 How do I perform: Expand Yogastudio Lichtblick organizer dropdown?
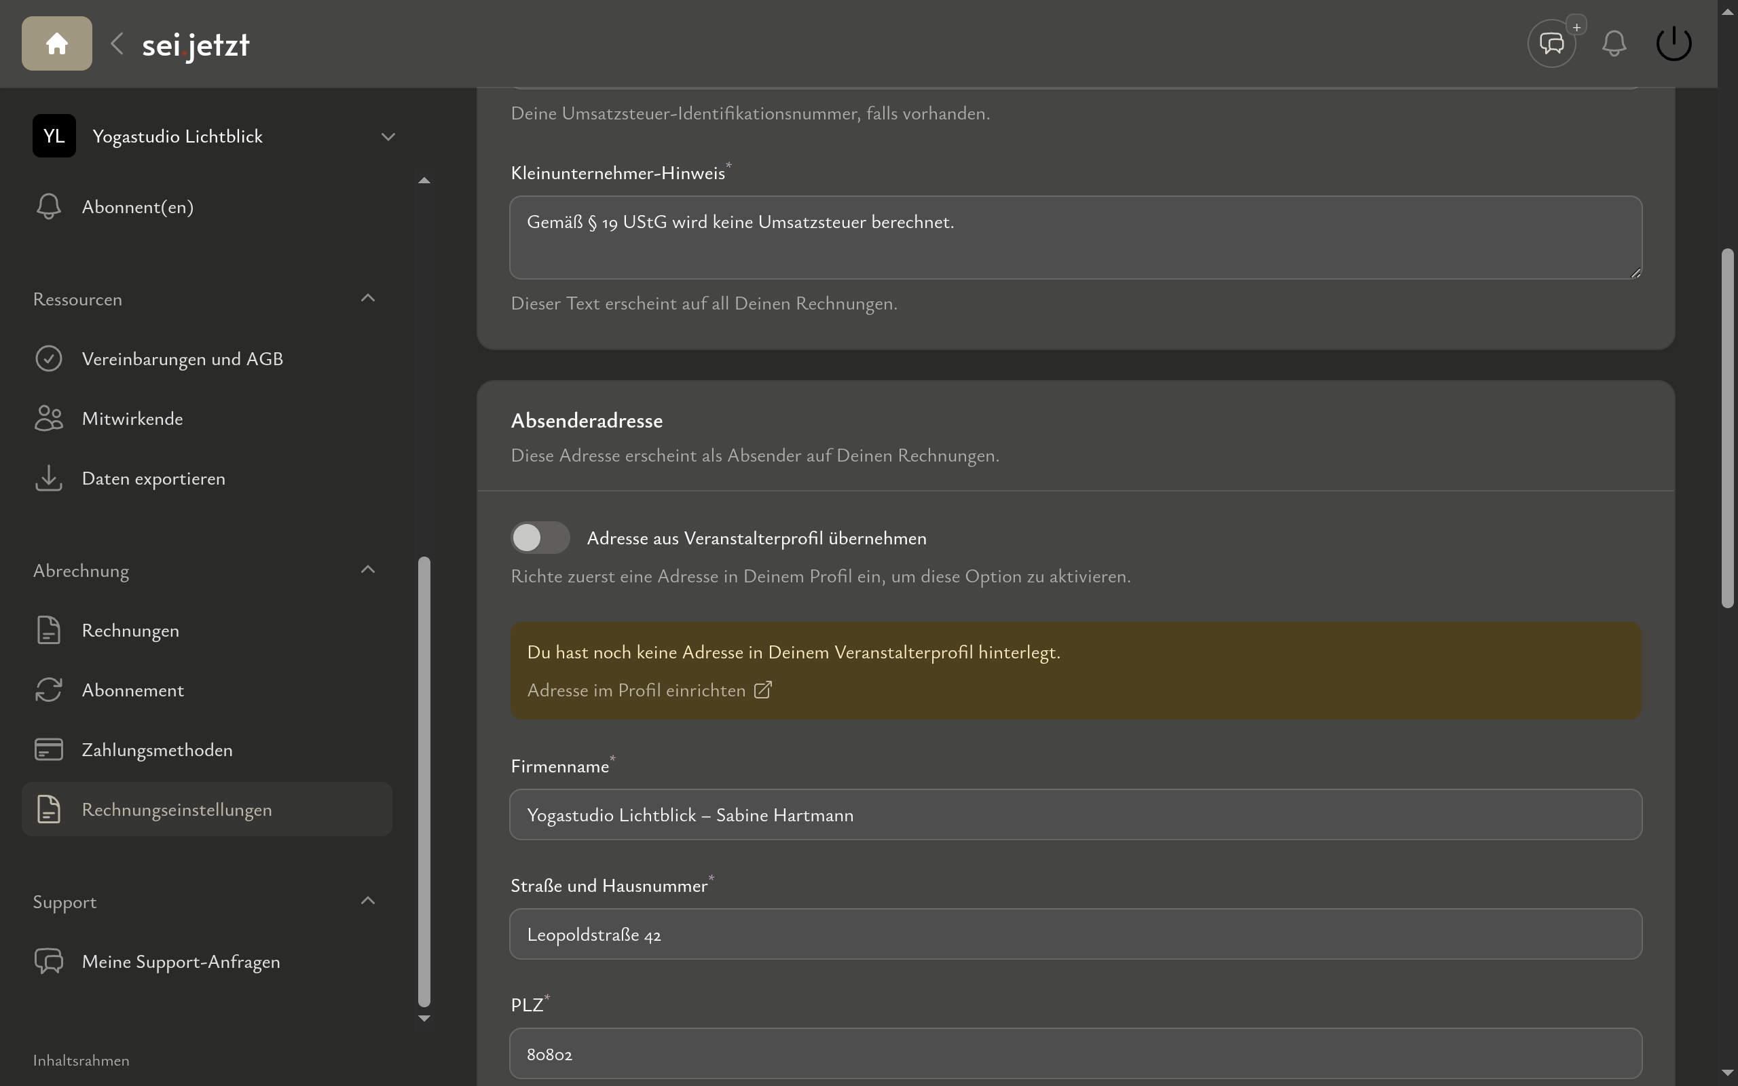point(388,136)
